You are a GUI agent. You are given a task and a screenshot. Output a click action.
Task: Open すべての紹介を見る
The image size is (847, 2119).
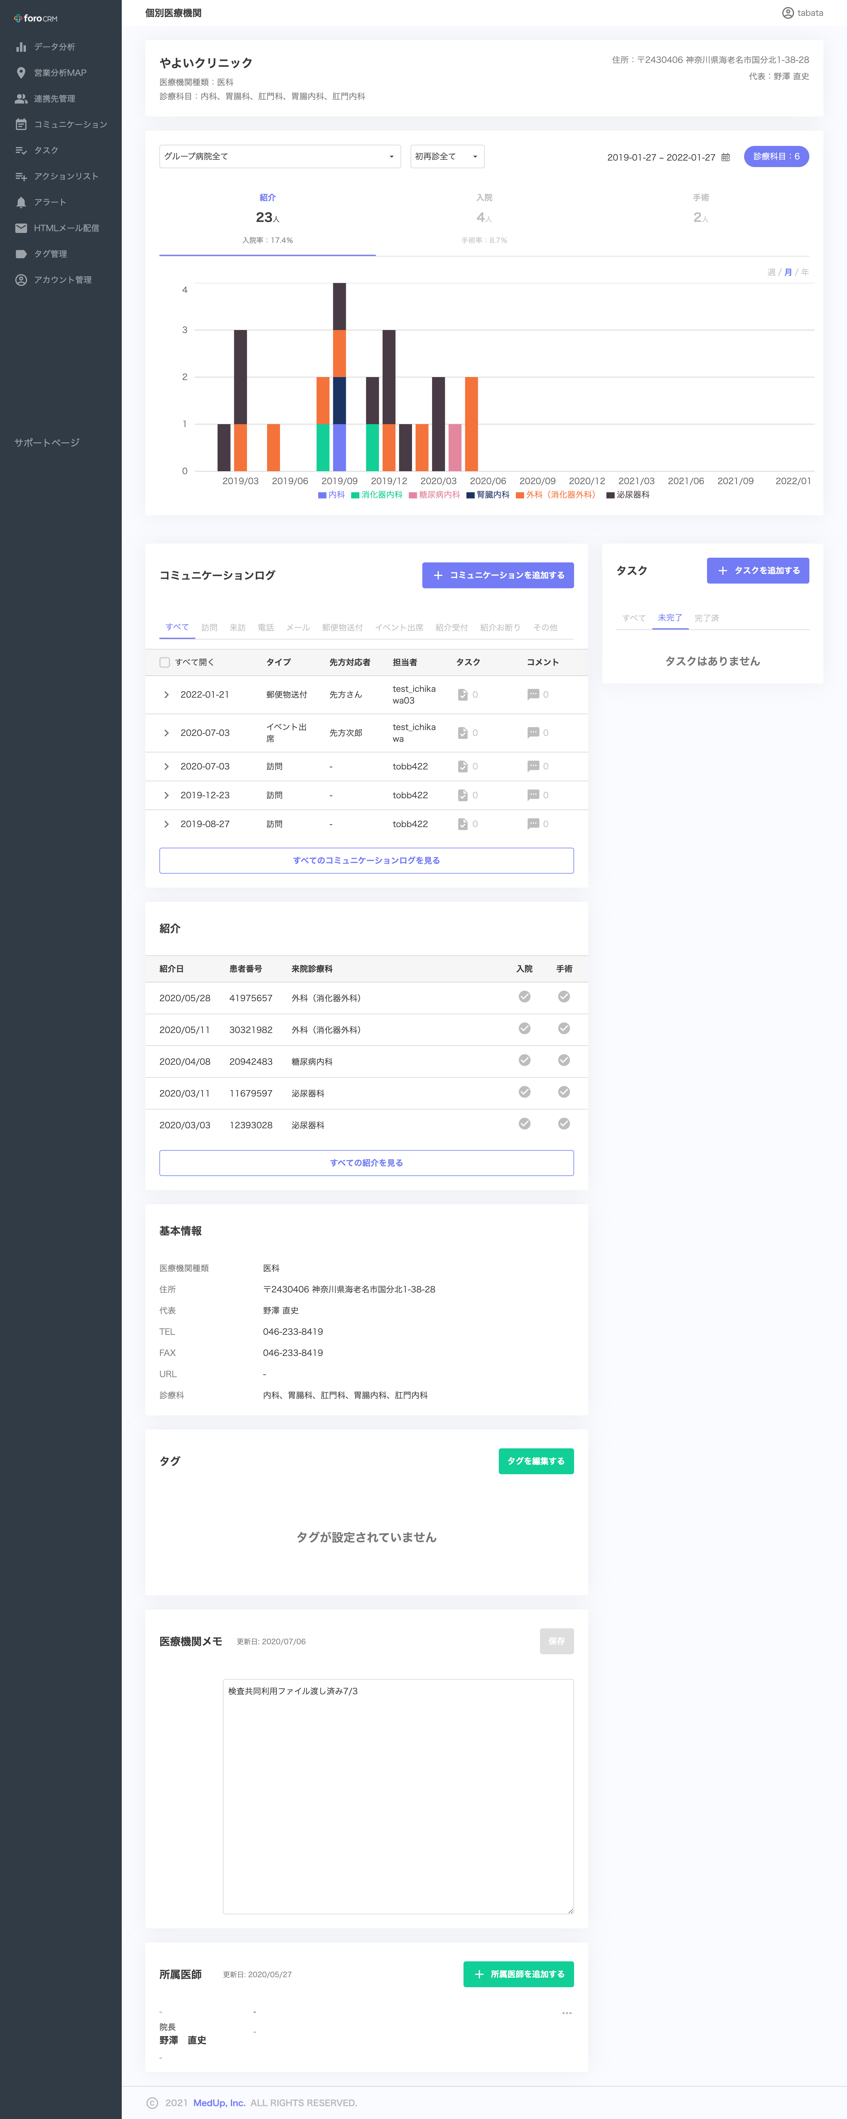[367, 1163]
